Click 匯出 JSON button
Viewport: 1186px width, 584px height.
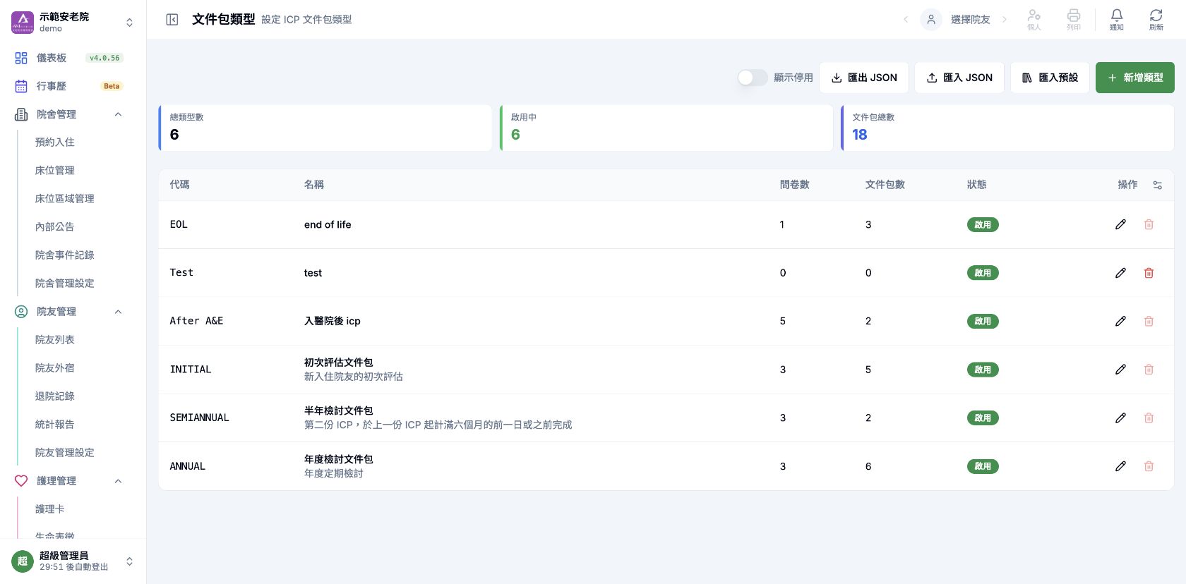pyautogui.click(x=864, y=78)
